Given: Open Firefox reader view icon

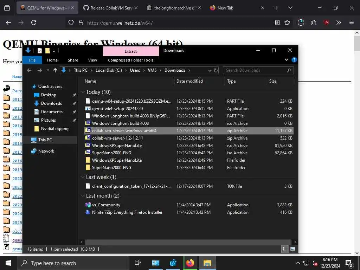Looking at the screenshot, I should pos(277,22).
